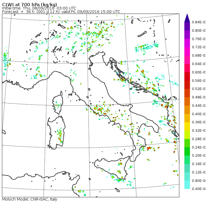Click the 0.60E-03 legend label

point(199,72)
